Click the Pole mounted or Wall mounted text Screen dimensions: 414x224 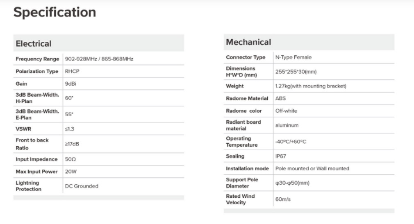coord(312,168)
